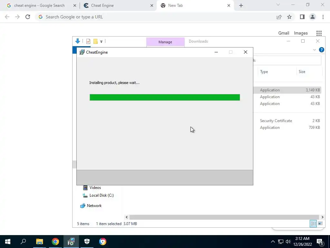Click the CheatEngine installer taskbar icon
Image resolution: width=330 pixels, height=248 pixels.
(x=71, y=242)
